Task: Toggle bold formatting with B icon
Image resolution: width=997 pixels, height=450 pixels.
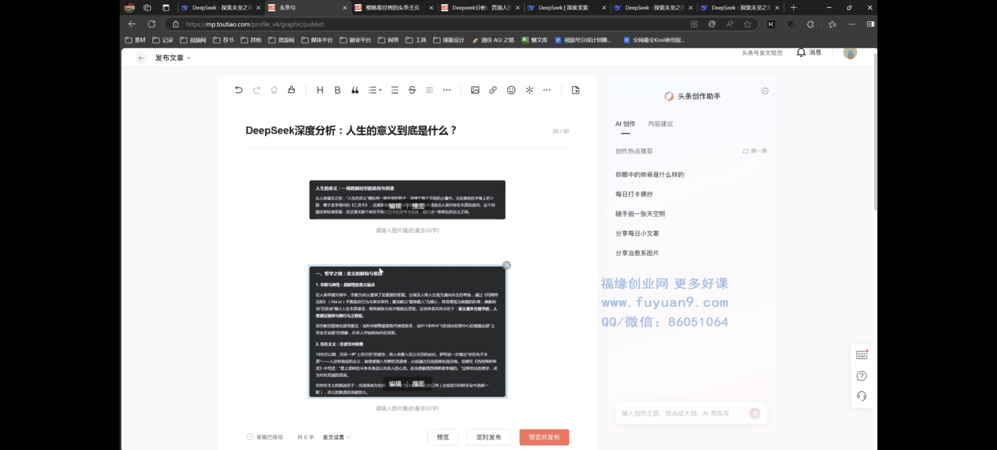Action: click(x=337, y=90)
